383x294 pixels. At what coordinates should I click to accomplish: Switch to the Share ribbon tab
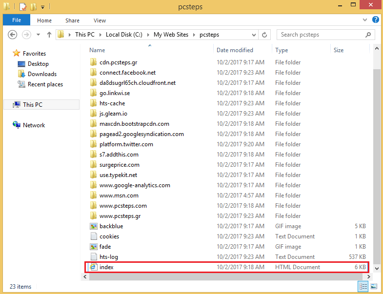coord(72,20)
